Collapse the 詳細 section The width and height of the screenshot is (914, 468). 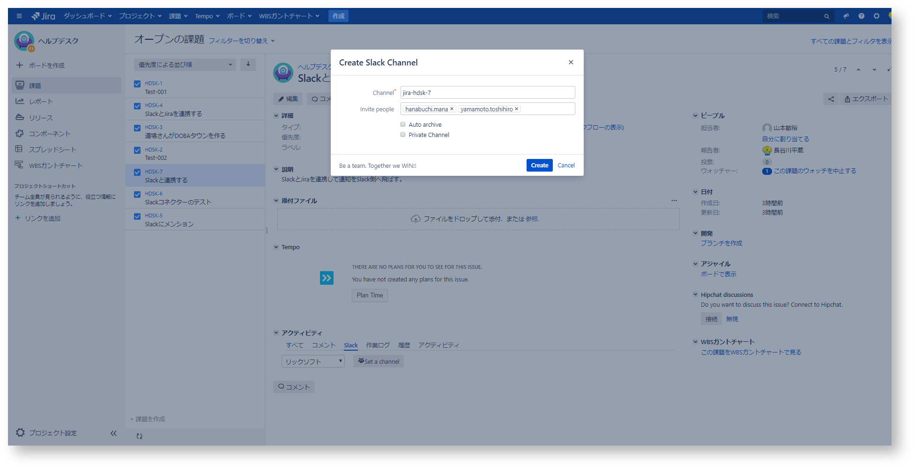pyautogui.click(x=276, y=115)
